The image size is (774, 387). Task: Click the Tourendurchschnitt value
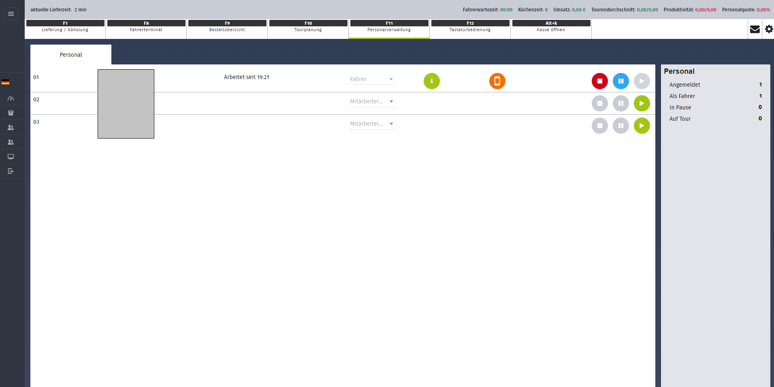[x=648, y=10]
